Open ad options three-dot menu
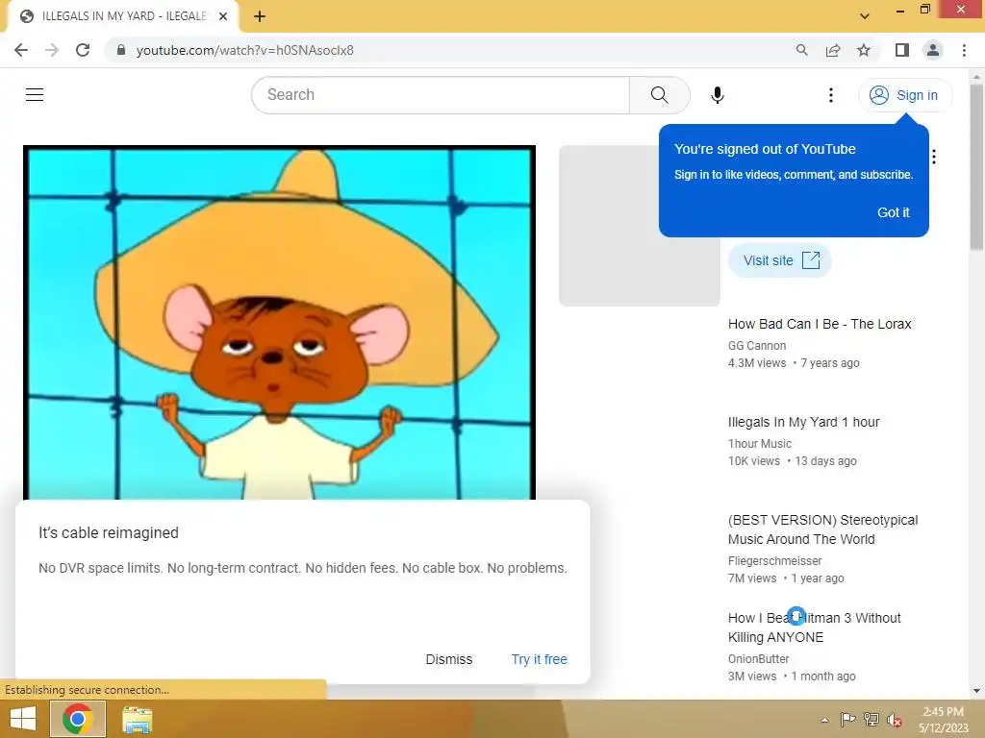 934,157
